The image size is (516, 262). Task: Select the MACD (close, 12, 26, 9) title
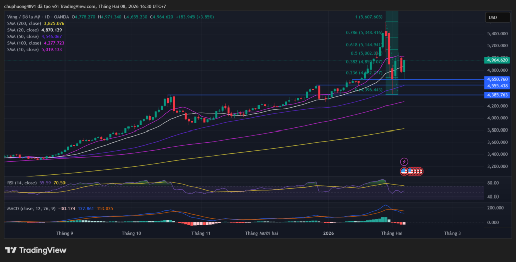point(30,208)
